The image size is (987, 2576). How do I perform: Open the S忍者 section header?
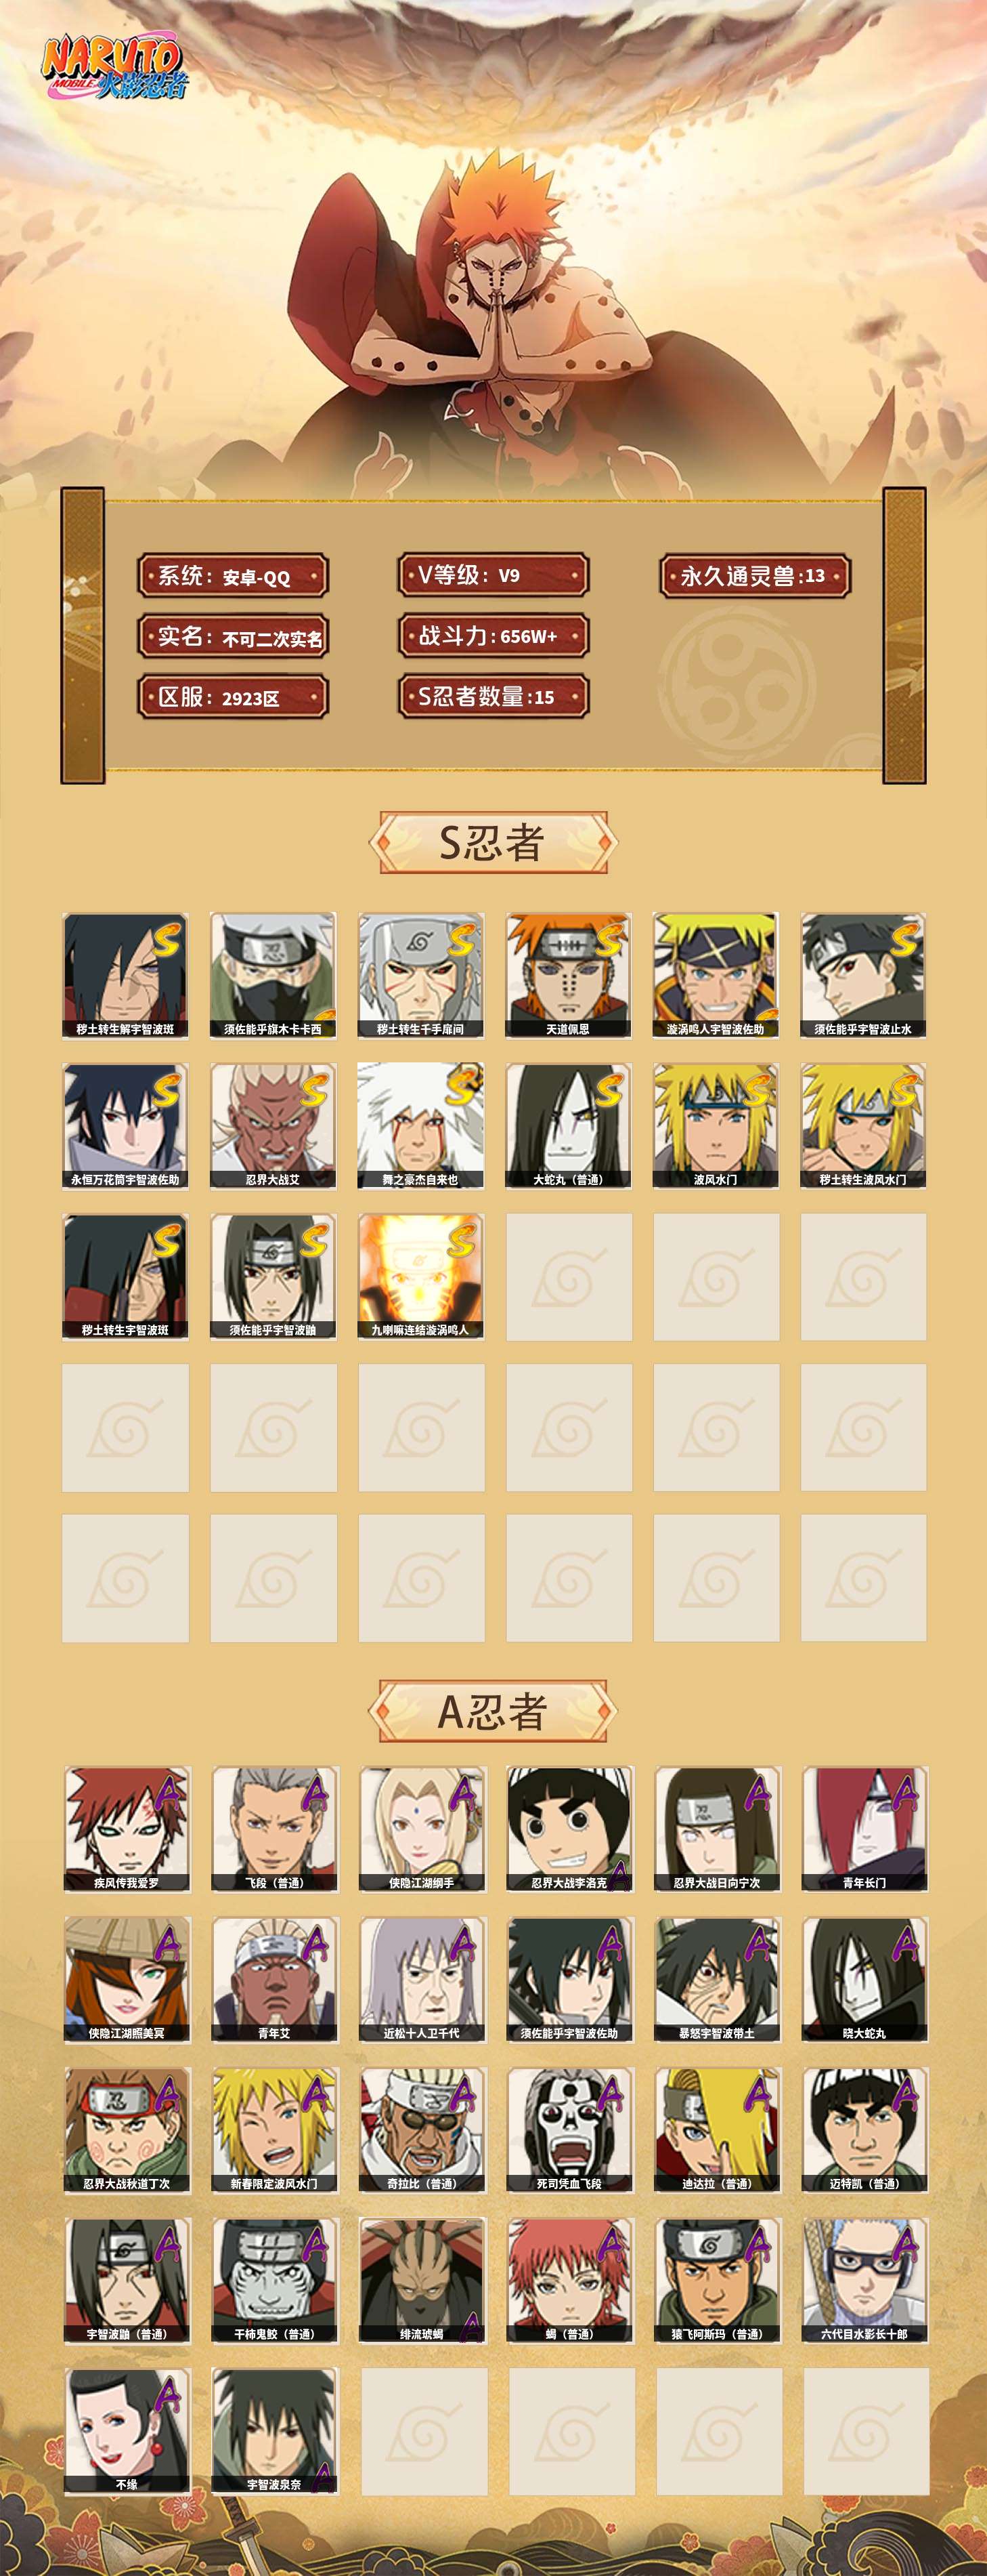click(493, 843)
